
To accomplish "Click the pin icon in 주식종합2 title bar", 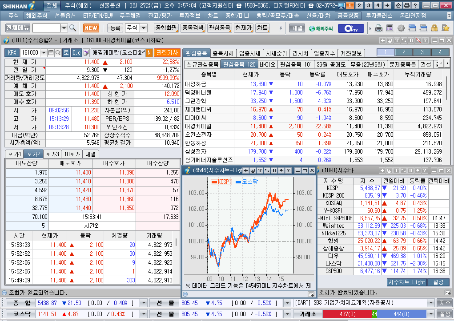I will [x=418, y=40].
